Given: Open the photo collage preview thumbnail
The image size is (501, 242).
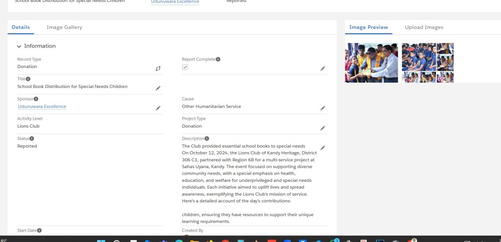Looking at the screenshot, I should pyautogui.click(x=428, y=63).
